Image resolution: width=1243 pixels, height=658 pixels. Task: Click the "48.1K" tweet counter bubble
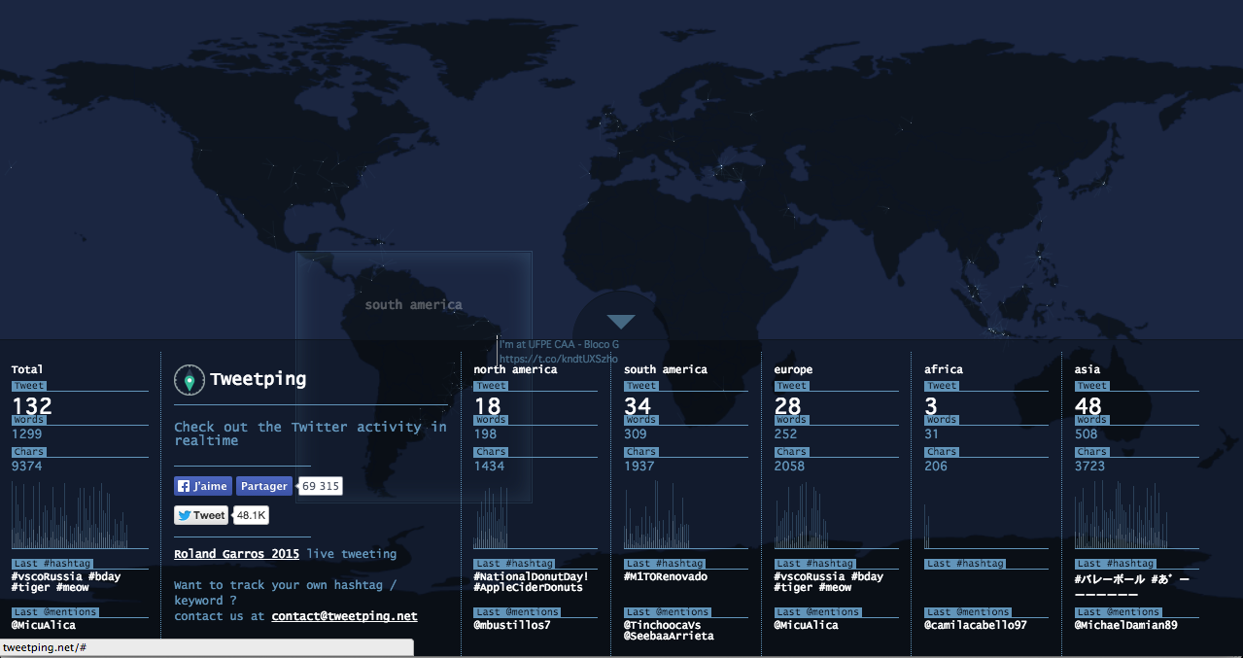253,515
